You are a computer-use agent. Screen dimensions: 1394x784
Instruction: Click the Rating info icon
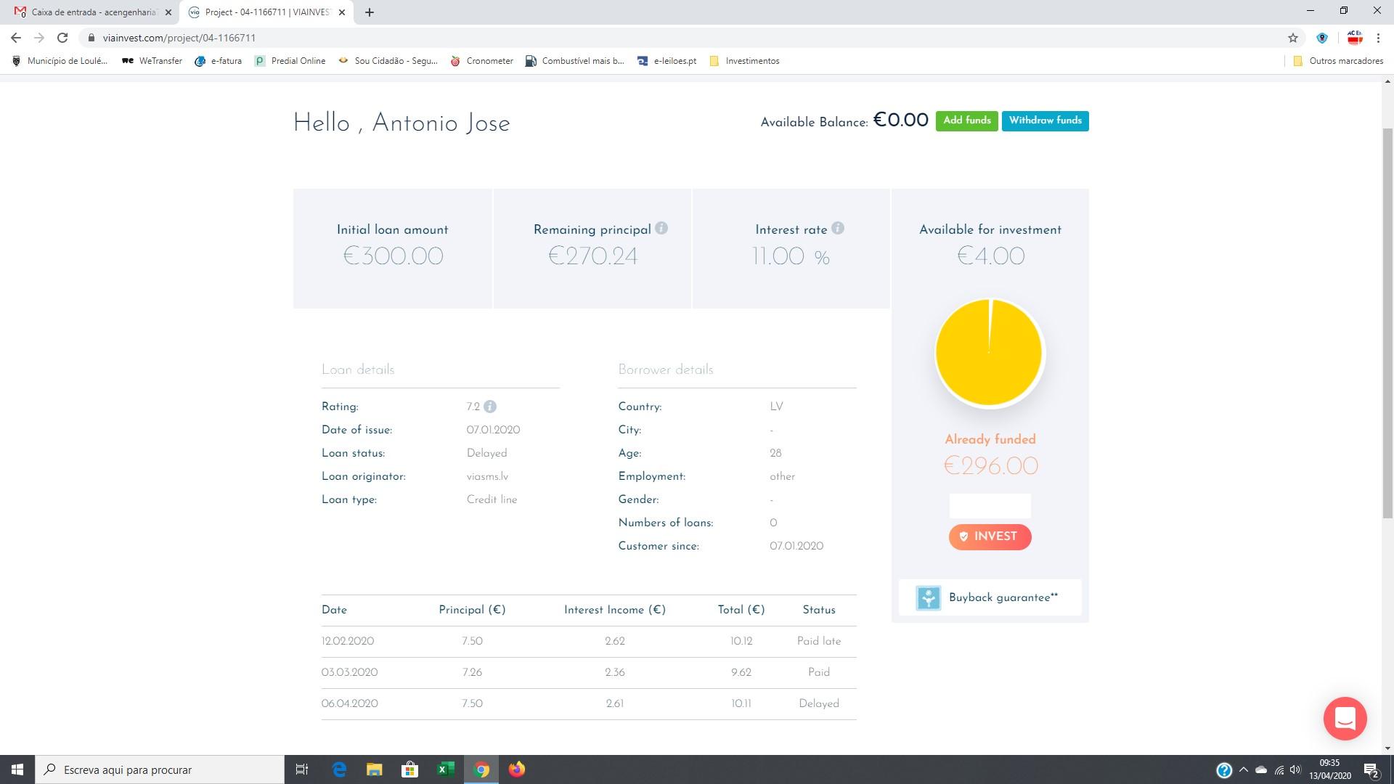(x=490, y=407)
